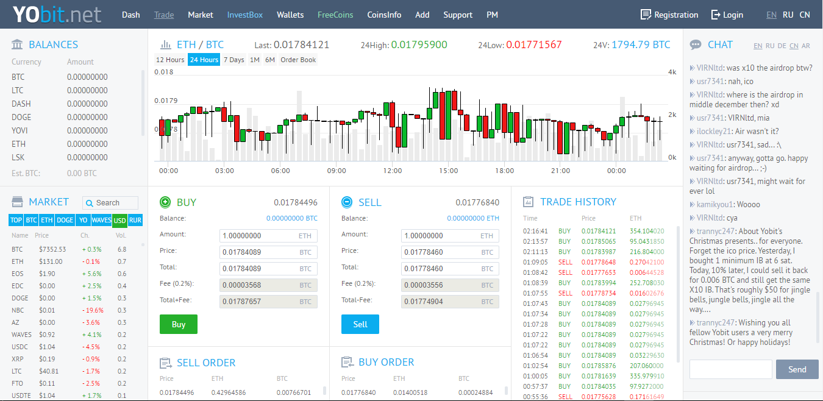Select the DOGE market tab
823x401 pixels.
pyautogui.click(x=65, y=220)
